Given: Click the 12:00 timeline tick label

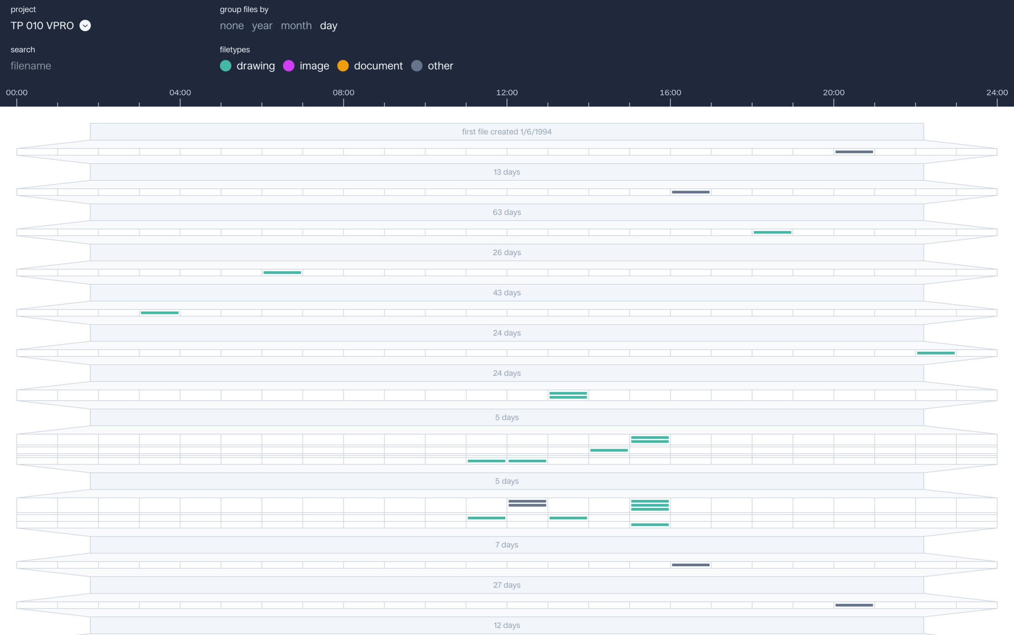Looking at the screenshot, I should tap(507, 93).
